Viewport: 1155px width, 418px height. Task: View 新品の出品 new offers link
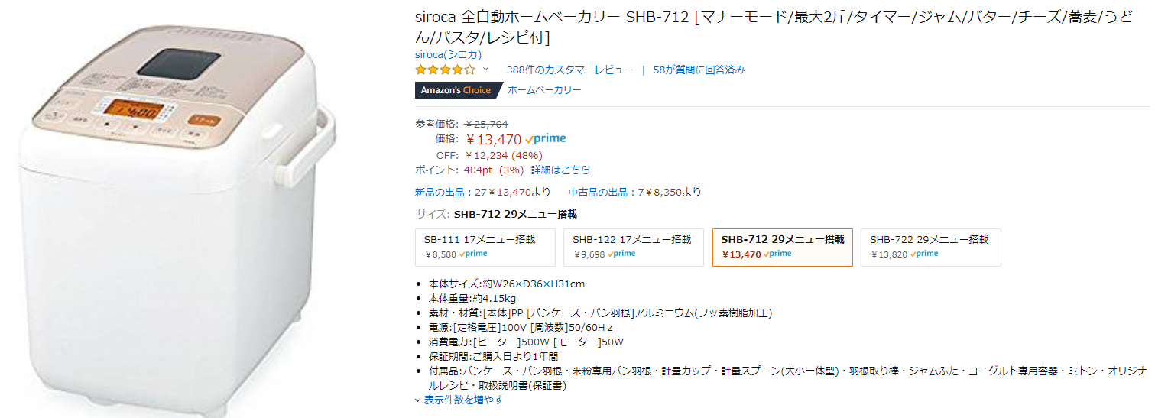tap(482, 192)
